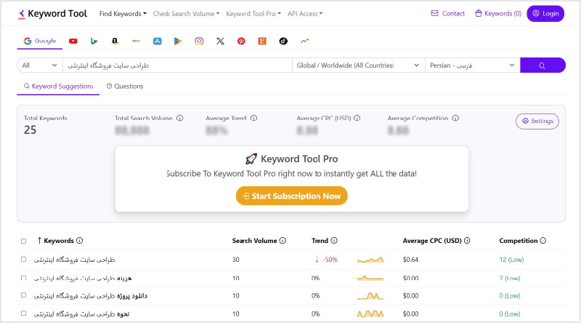Viewport: 581px width, 323px height.
Task: Switch to Amazon keyword search
Action: (115, 41)
